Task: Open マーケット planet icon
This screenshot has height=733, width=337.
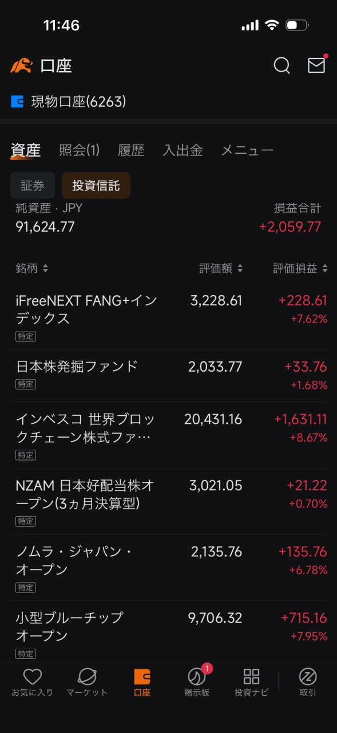Action: point(87,683)
